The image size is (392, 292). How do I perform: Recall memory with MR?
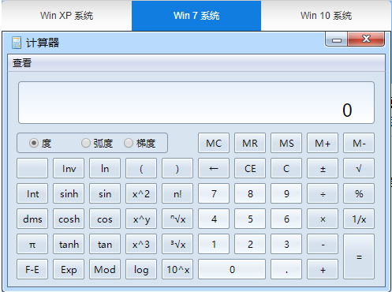point(250,143)
